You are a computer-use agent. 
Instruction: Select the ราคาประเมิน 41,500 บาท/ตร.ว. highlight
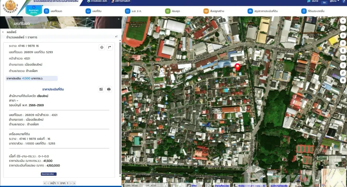click(x=32, y=78)
